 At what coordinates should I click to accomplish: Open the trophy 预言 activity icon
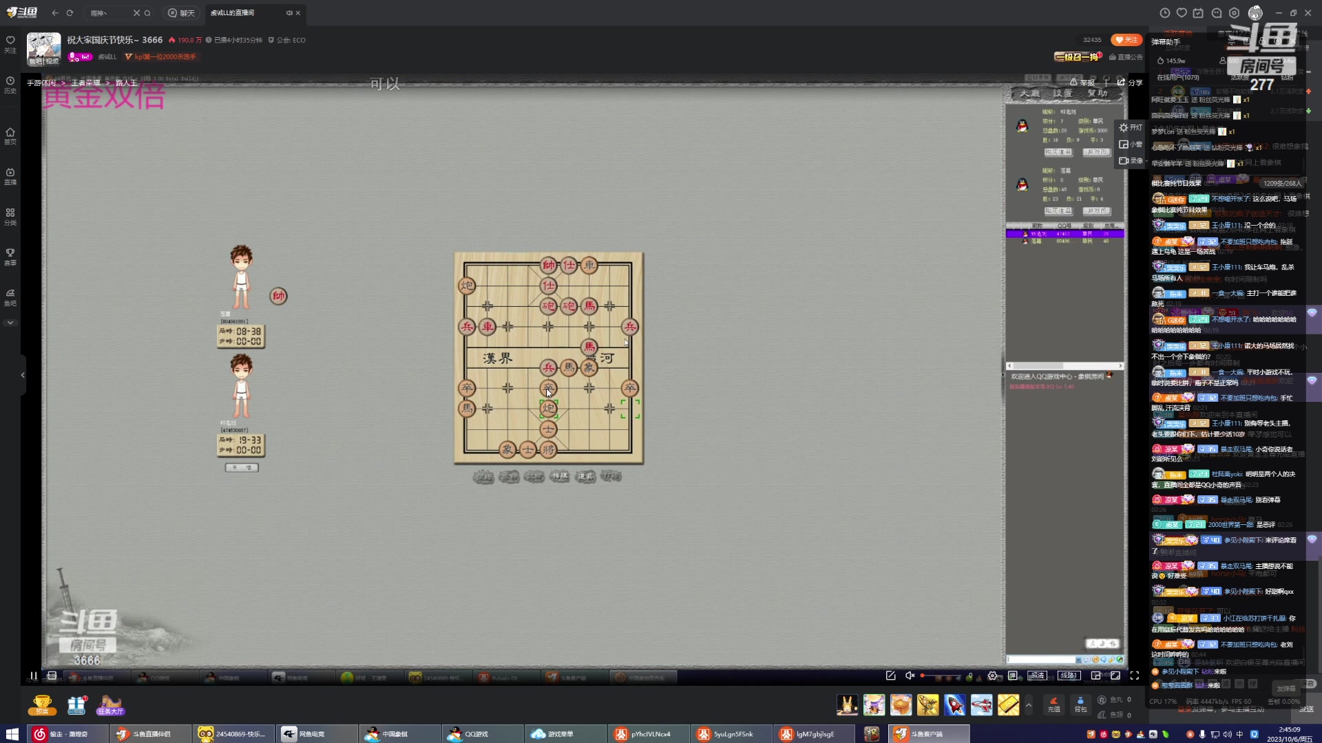pyautogui.click(x=42, y=704)
